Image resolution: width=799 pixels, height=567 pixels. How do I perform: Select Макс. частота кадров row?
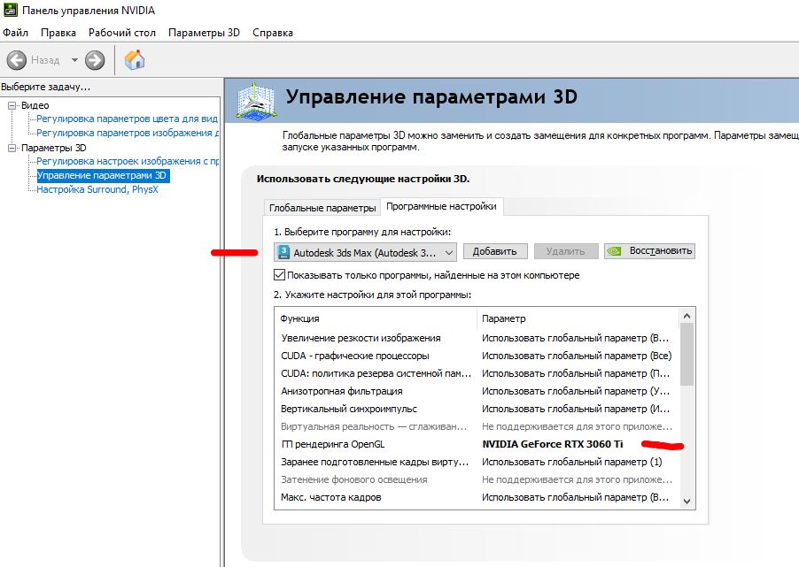tap(477, 497)
